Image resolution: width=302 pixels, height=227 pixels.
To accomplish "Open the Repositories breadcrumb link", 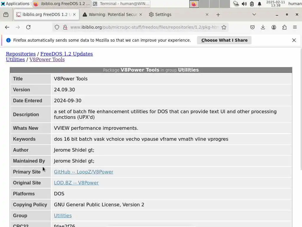I will click(x=21, y=54).
